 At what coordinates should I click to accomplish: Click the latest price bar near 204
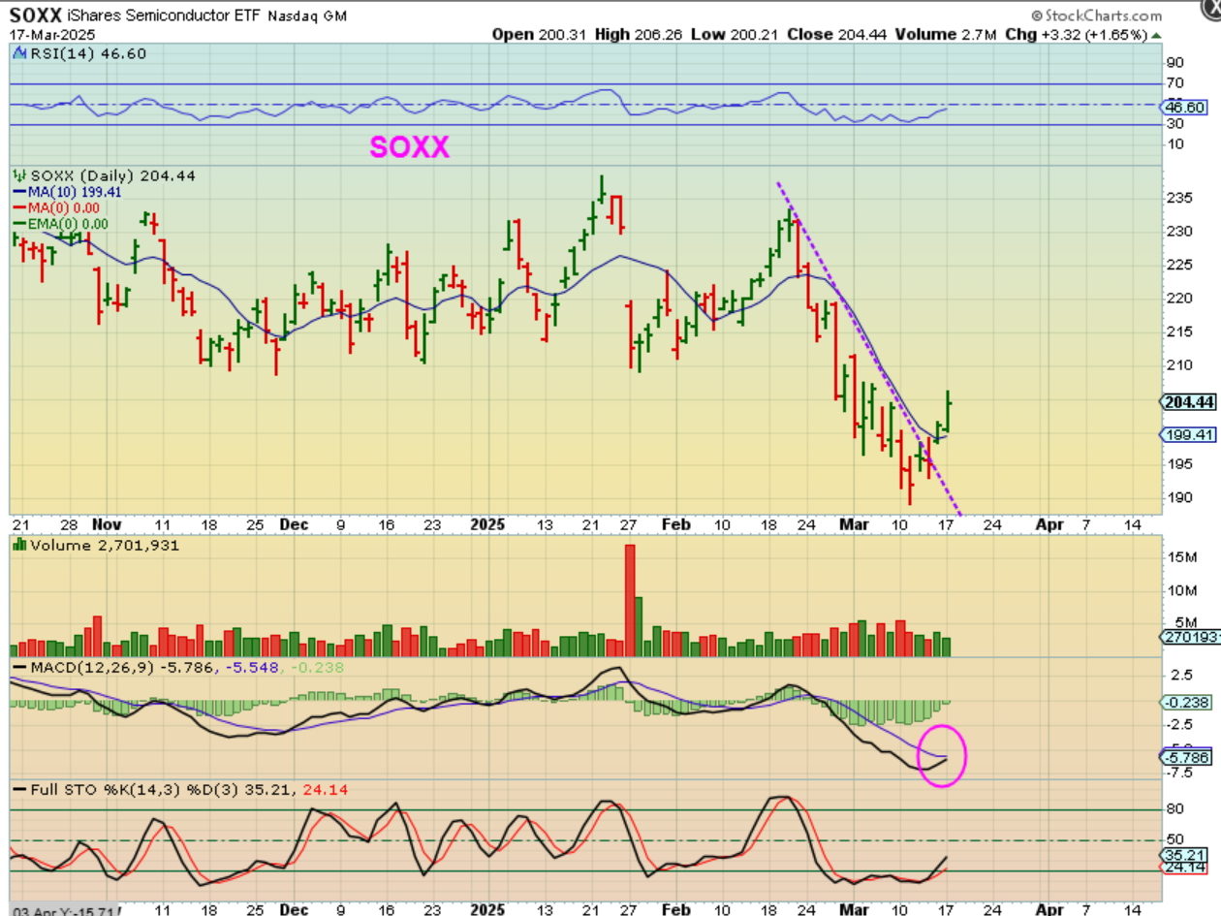click(947, 412)
